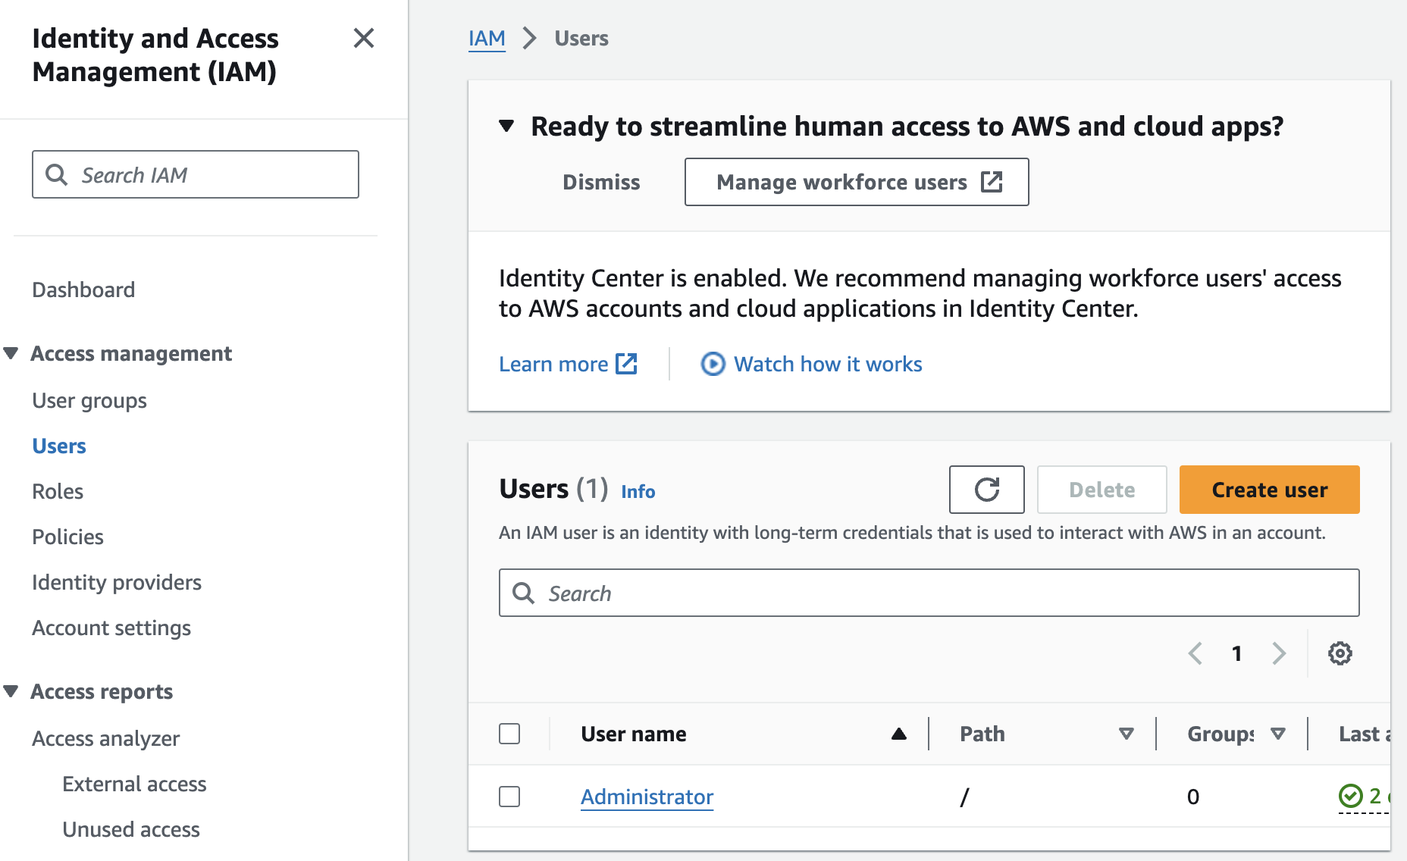This screenshot has height=861, width=1407.
Task: Go to next page of users
Action: click(1279, 653)
